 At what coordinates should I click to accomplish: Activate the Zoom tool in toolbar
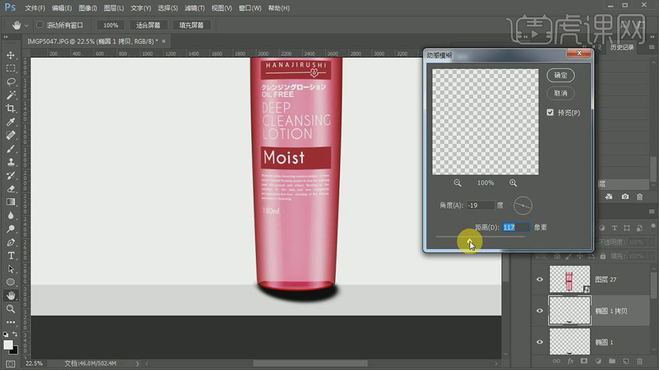pyautogui.click(x=11, y=309)
